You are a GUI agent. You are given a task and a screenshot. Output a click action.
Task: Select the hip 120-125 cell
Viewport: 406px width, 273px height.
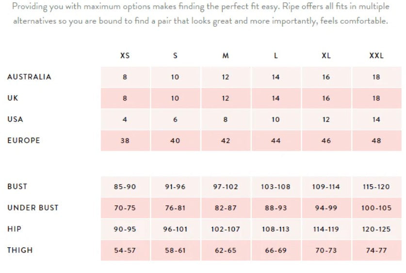tap(376, 229)
